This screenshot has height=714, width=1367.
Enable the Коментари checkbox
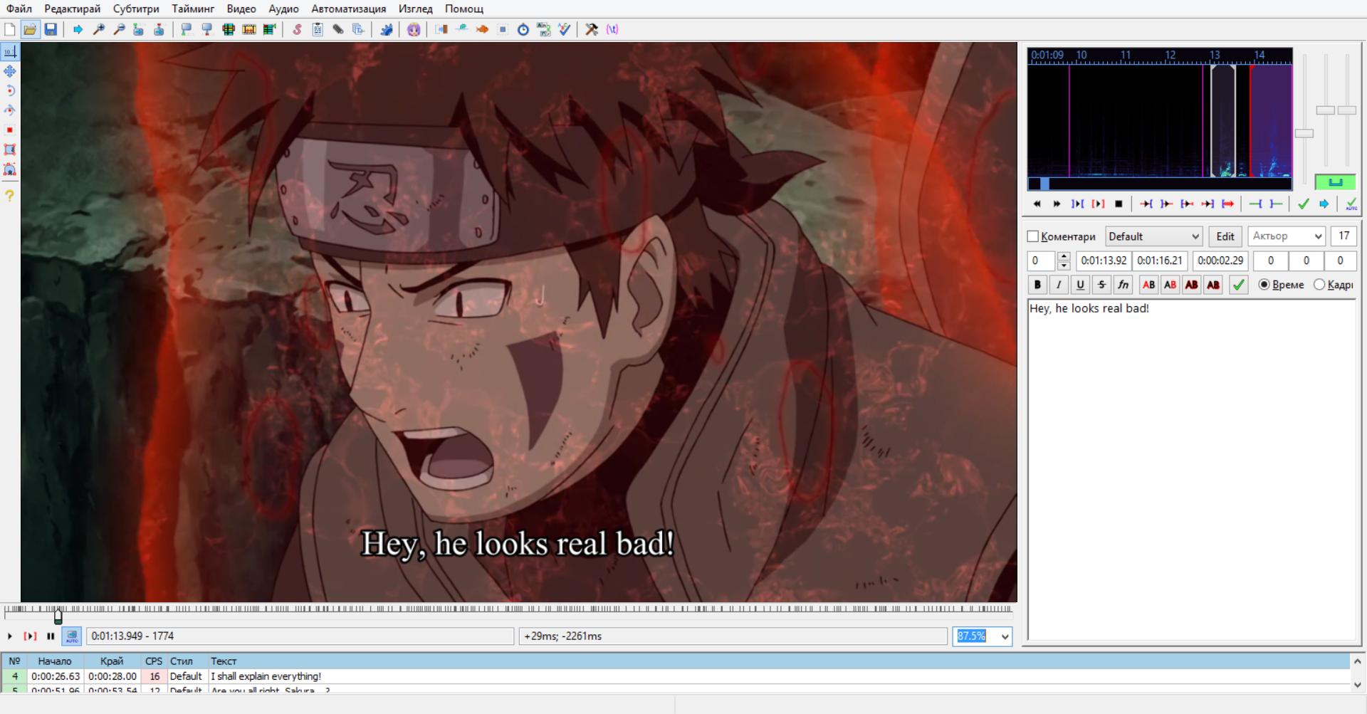[x=1033, y=236]
